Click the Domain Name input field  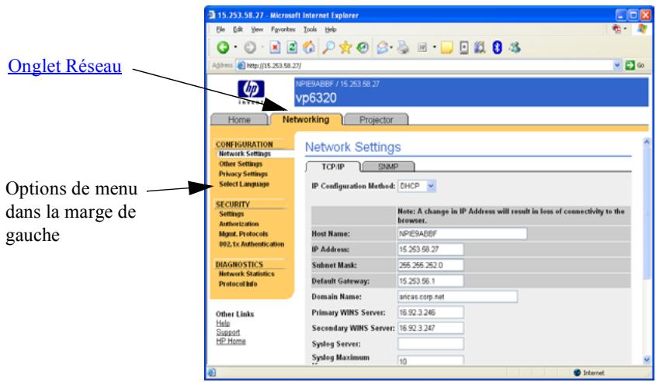click(458, 297)
